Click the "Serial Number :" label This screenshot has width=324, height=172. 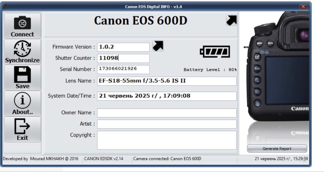click(77, 69)
